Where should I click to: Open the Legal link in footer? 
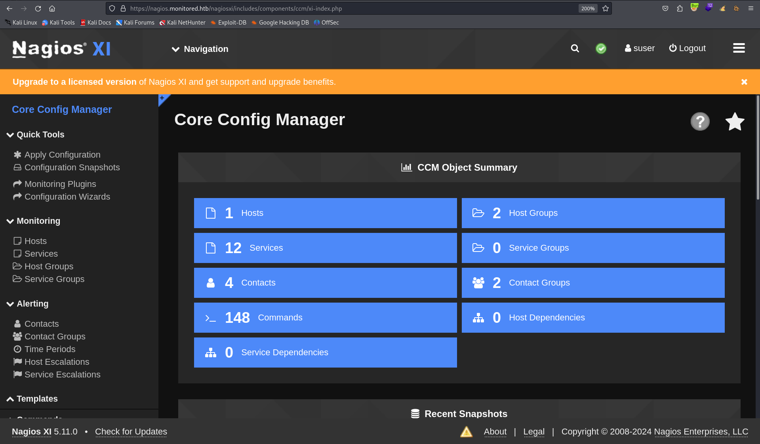tap(534, 432)
